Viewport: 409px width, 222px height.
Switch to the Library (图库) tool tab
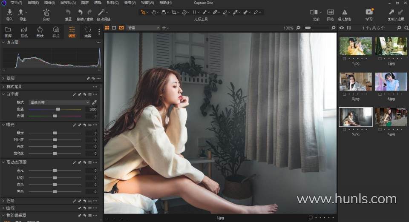tap(8, 32)
